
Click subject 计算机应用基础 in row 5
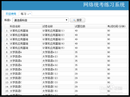(x=19, y=48)
